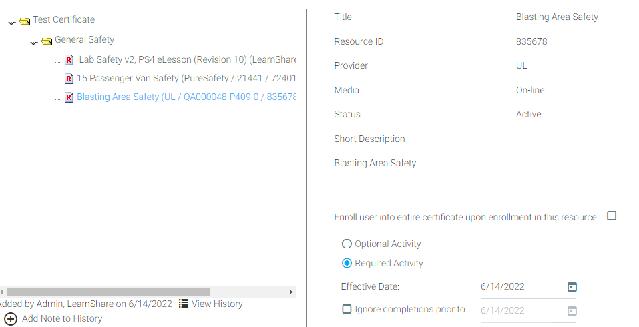
Task: Check the Ignore completions prior to box
Action: 347,309
